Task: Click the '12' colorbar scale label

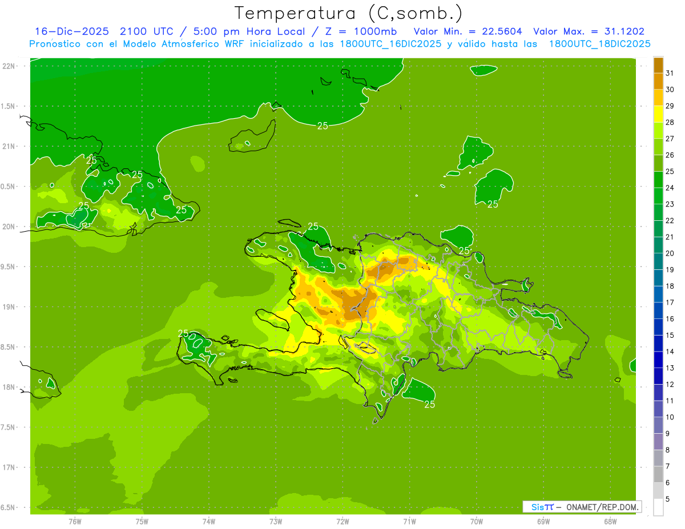Action: pos(671,384)
